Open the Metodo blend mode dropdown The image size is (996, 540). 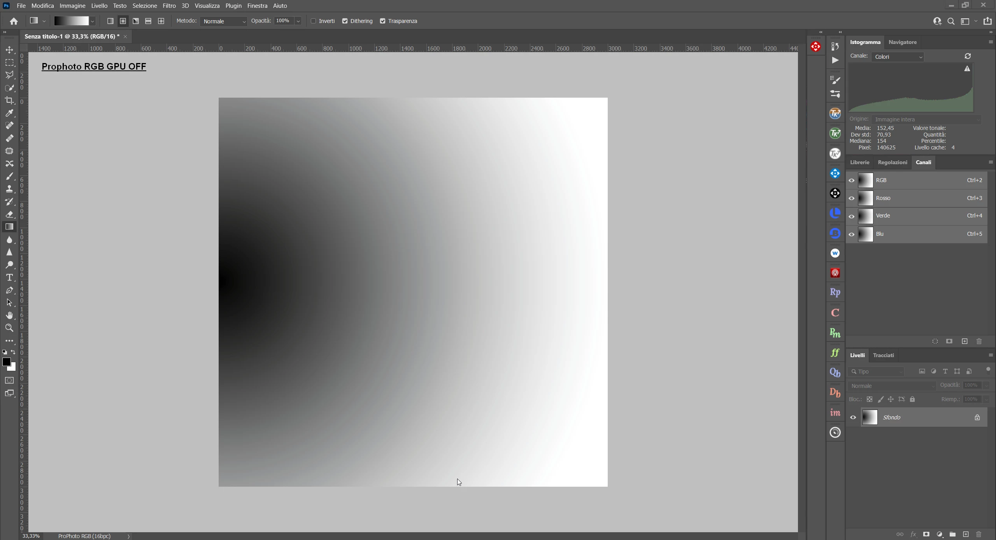[x=224, y=21]
